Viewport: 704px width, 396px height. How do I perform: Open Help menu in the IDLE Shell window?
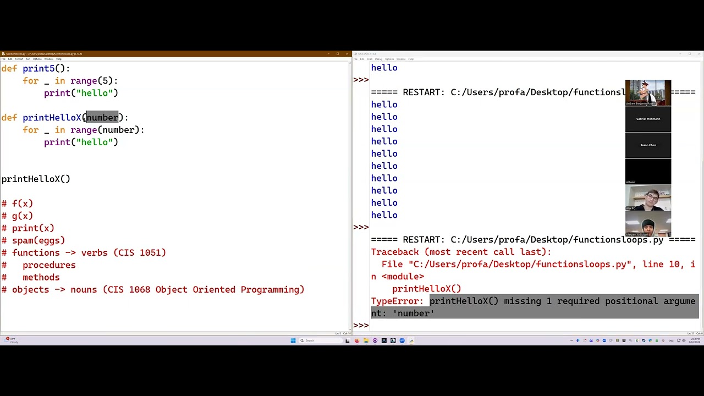[411, 59]
